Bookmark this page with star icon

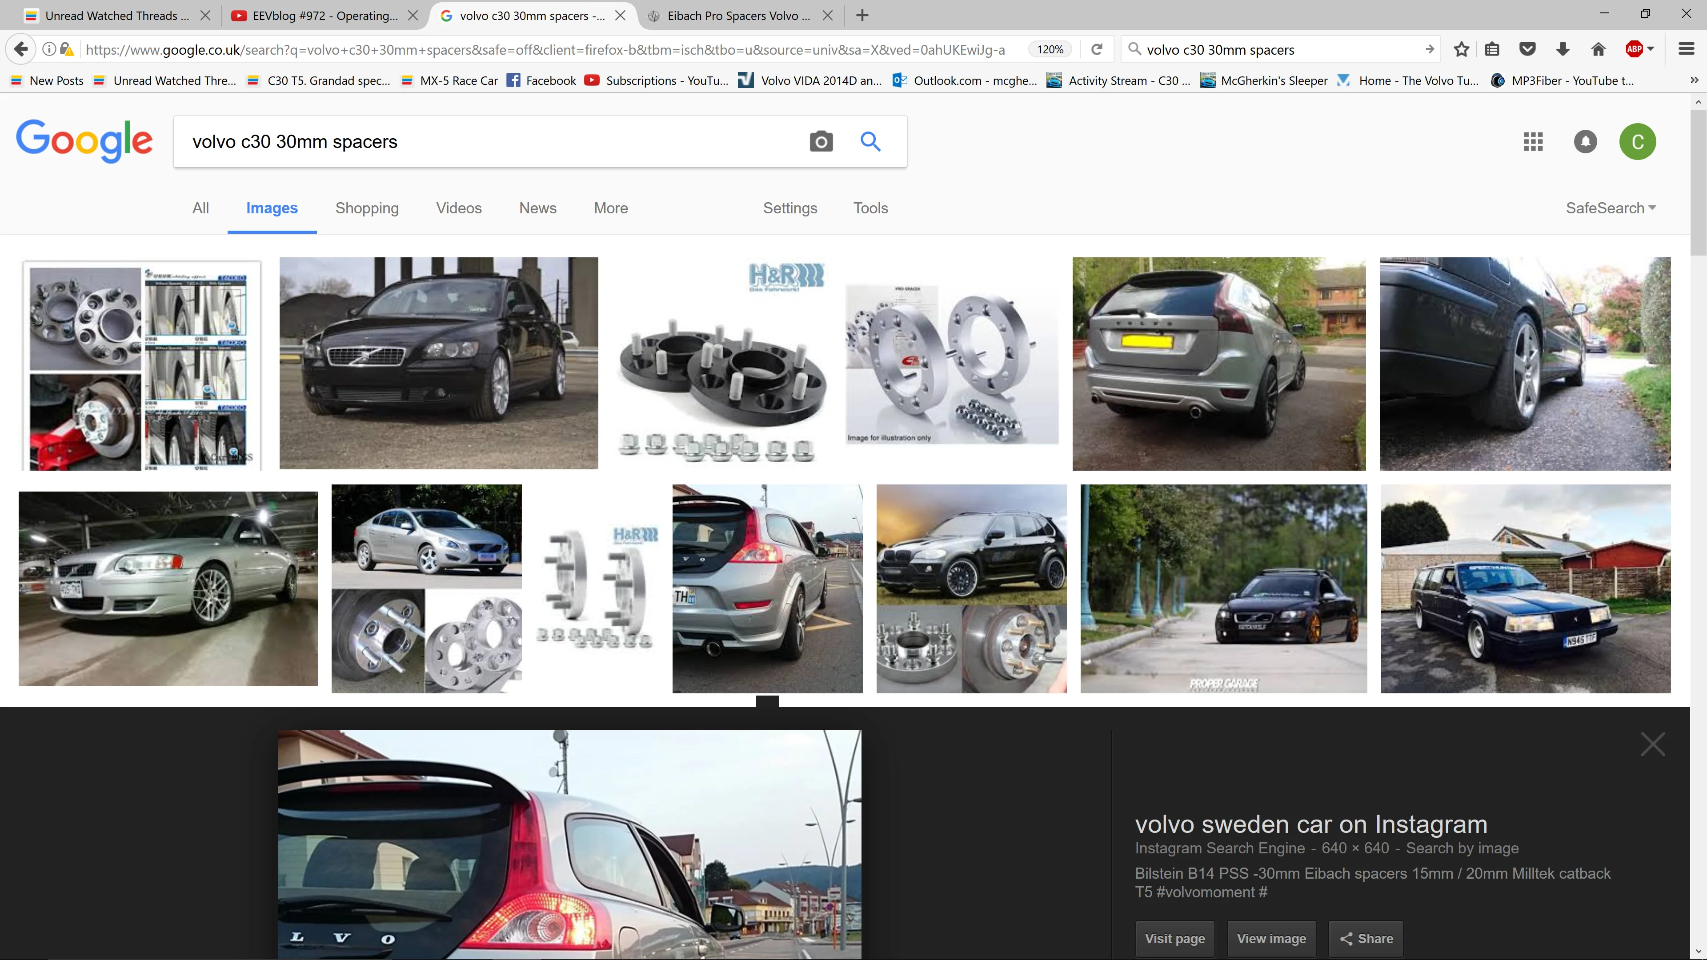click(x=1461, y=49)
